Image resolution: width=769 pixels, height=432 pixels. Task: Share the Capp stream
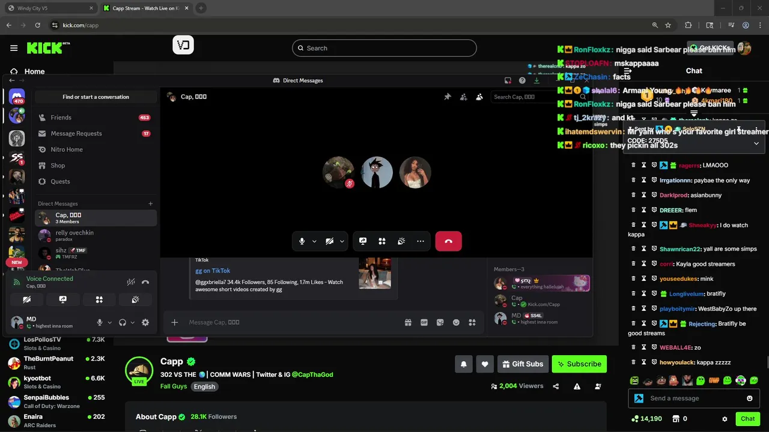tap(556, 386)
